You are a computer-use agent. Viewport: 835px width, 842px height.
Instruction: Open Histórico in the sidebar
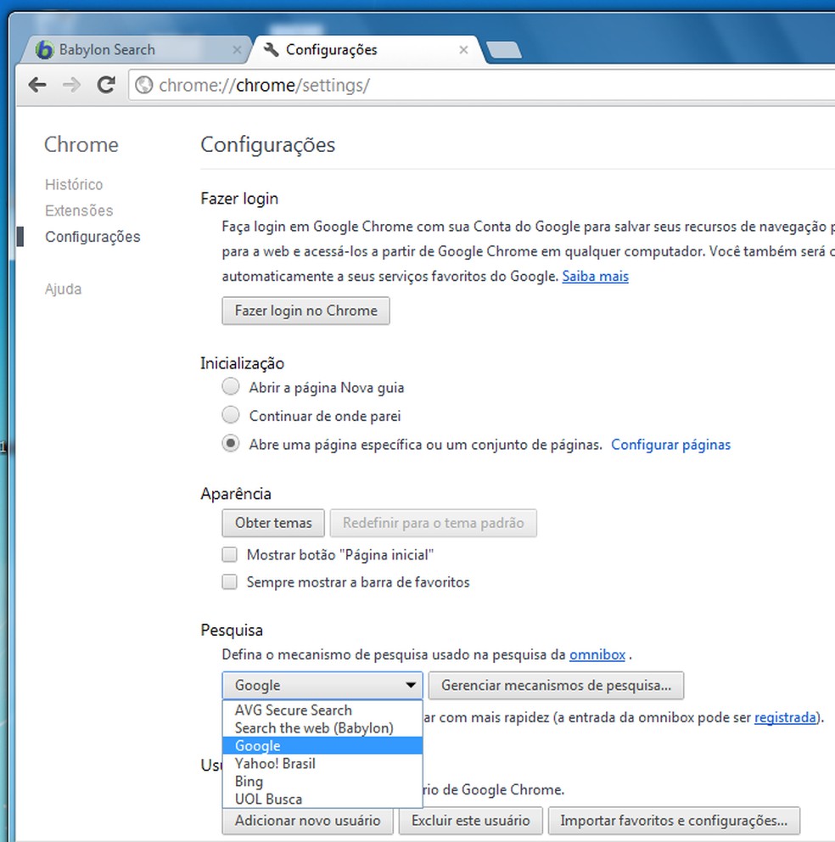click(x=74, y=185)
